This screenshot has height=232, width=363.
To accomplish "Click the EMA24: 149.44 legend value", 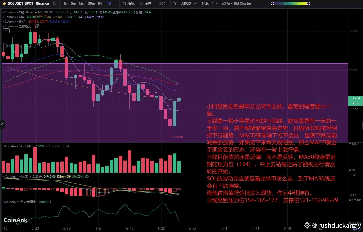I will click(x=59, y=22).
